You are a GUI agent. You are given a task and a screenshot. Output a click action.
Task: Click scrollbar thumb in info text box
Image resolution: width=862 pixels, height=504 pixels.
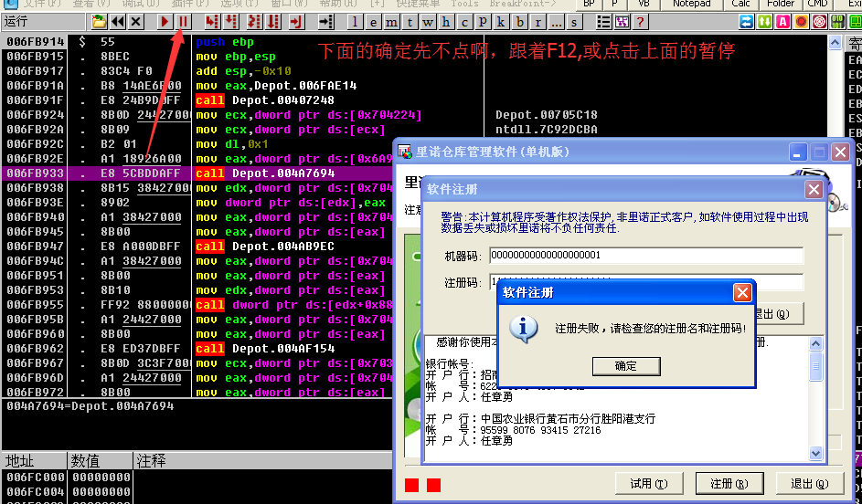coord(815,367)
